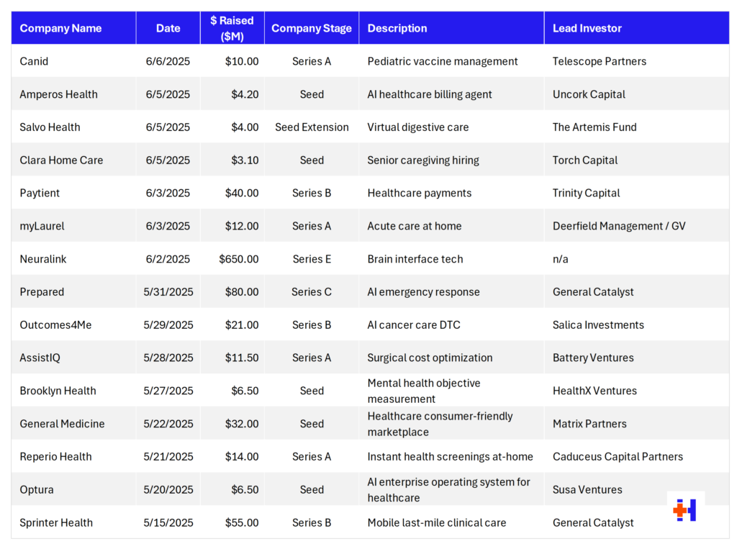Click the $40.00 amount for Paytient
Viewport: 737px width, 549px height.
pyautogui.click(x=242, y=193)
